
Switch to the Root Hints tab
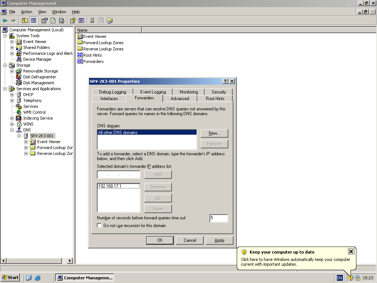click(215, 99)
